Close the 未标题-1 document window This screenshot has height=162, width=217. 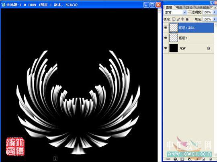pos(158,5)
